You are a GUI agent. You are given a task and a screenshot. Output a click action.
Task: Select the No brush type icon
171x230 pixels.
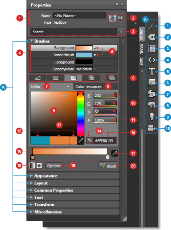pyautogui.click(x=38, y=78)
